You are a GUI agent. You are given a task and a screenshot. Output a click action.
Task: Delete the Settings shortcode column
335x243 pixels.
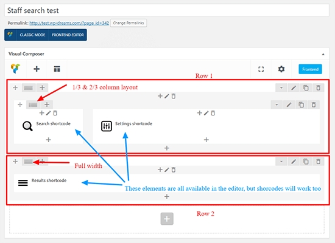tap(213, 113)
